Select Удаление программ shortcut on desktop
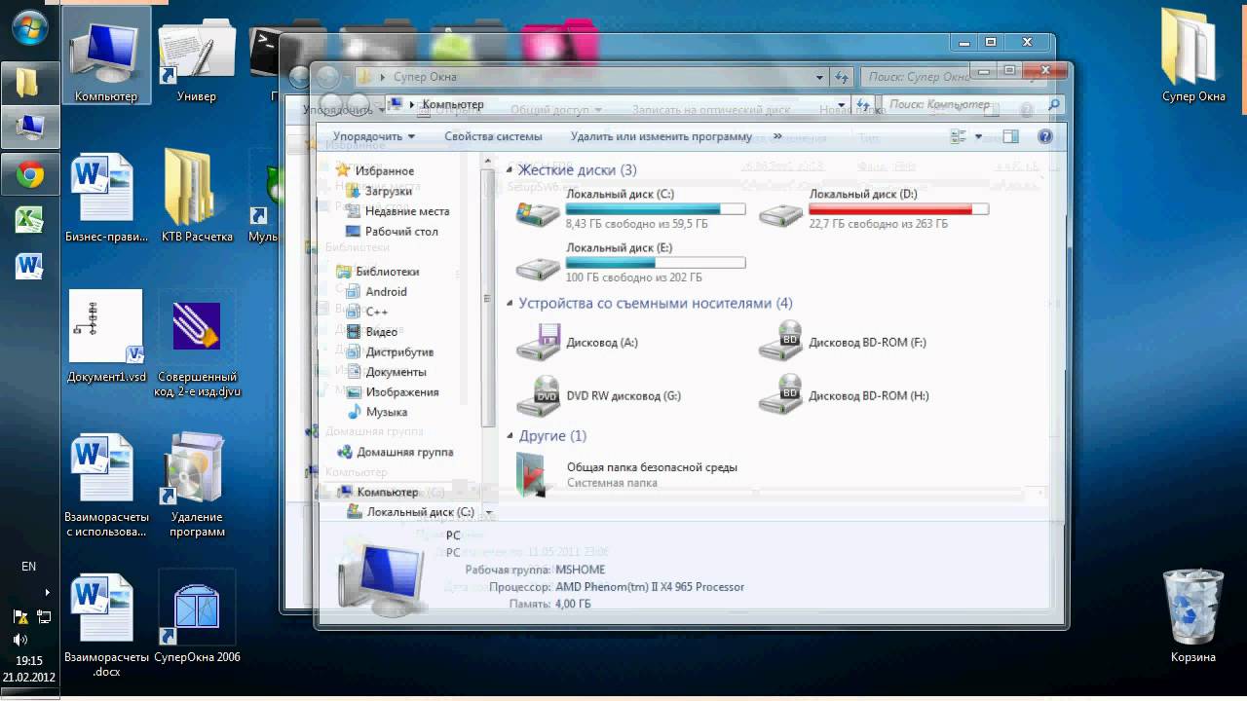The image size is (1247, 701). [197, 483]
